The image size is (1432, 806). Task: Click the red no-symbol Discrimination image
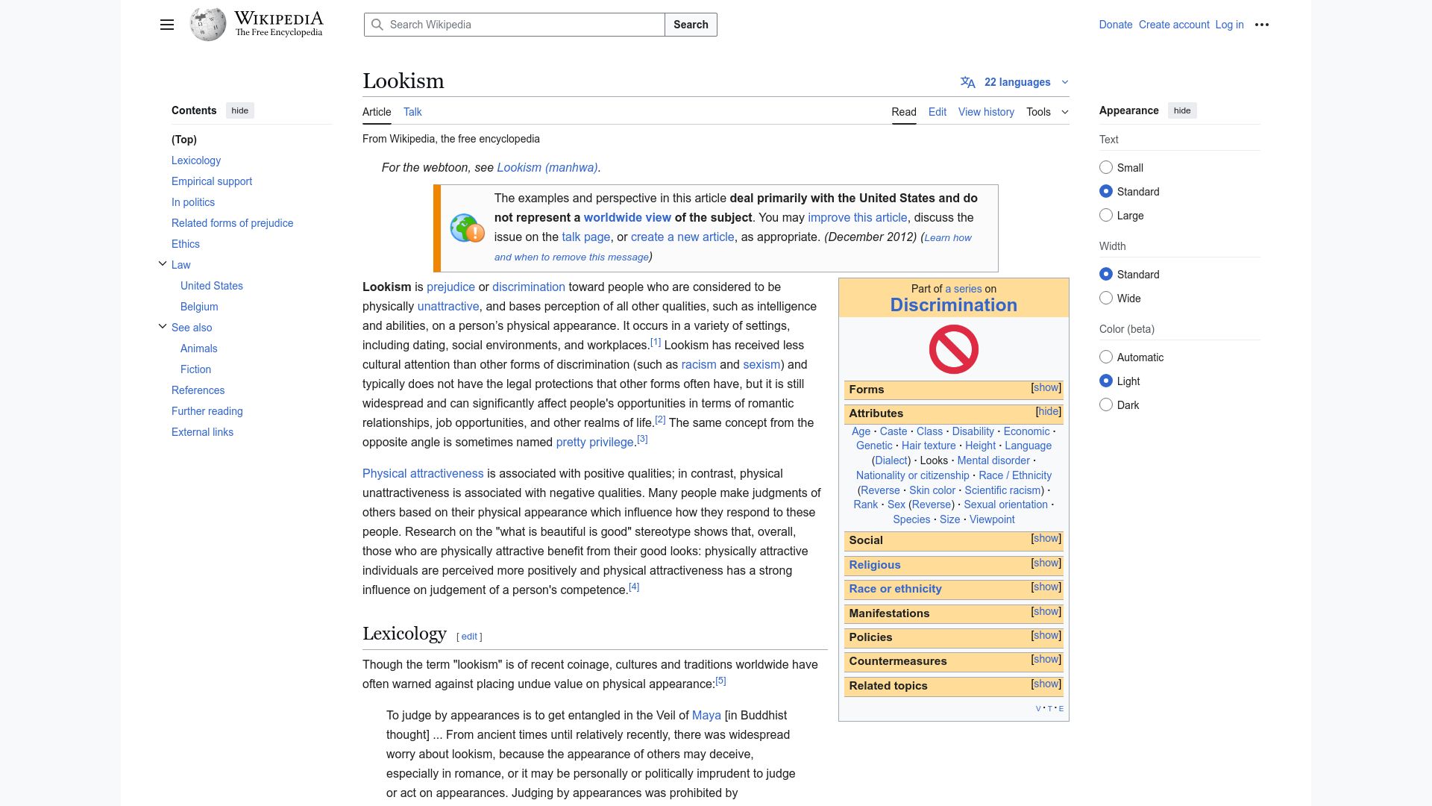click(954, 349)
